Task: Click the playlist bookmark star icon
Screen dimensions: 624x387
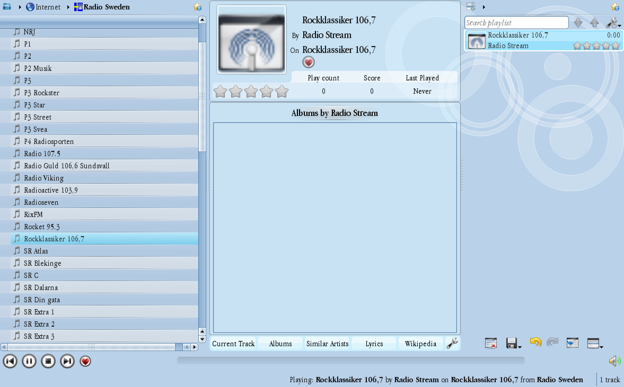Action: (615, 7)
